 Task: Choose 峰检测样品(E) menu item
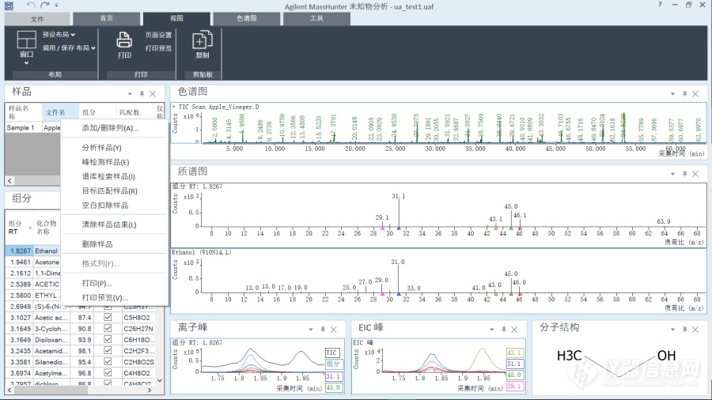pos(115,162)
